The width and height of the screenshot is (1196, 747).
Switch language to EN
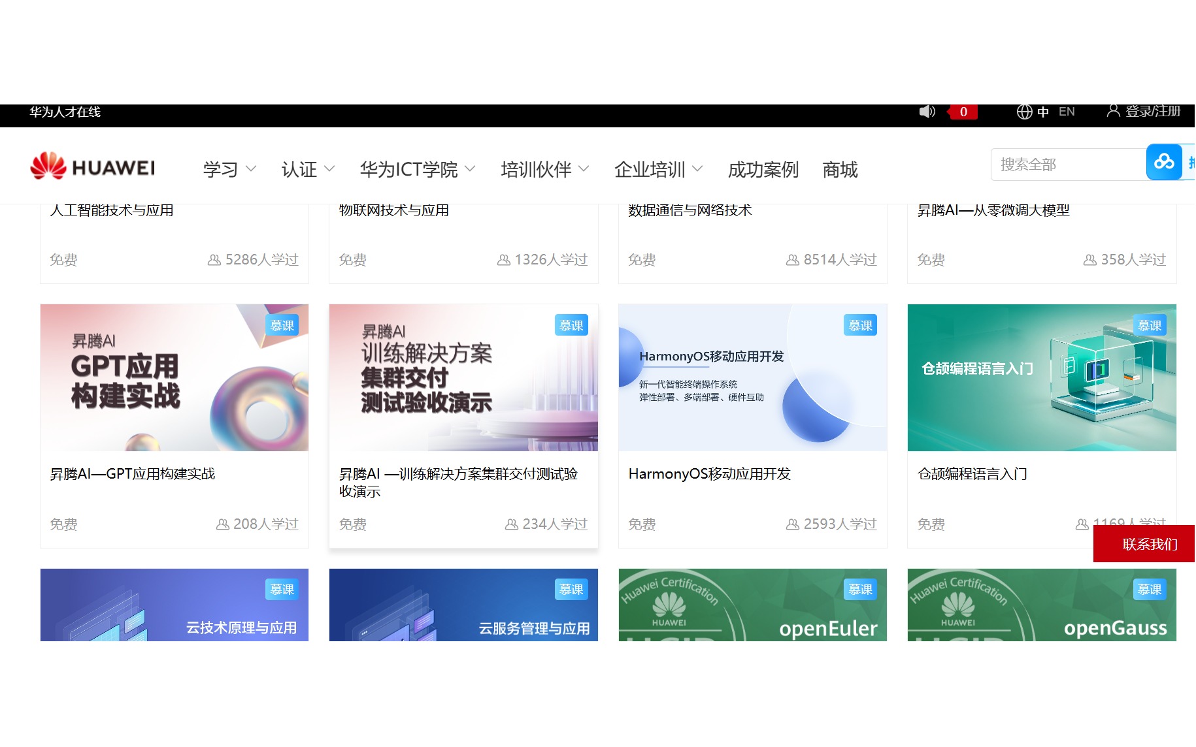[x=1067, y=112]
